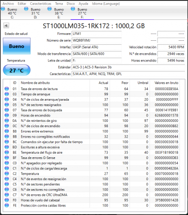Select drive E: tab at 38 °C
This screenshot has height=215, width=188.
[x=59, y=13]
